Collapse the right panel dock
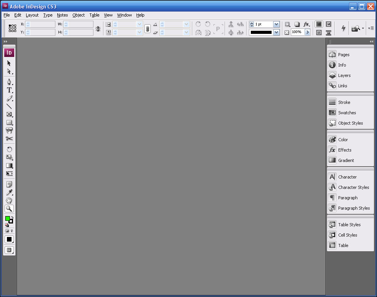 [372, 42]
